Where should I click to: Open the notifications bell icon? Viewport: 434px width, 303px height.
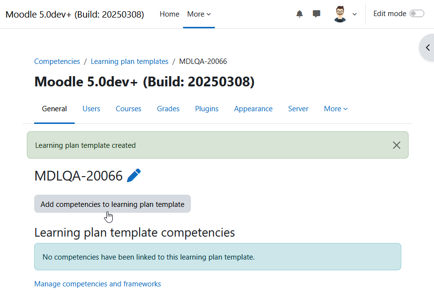pyautogui.click(x=299, y=14)
